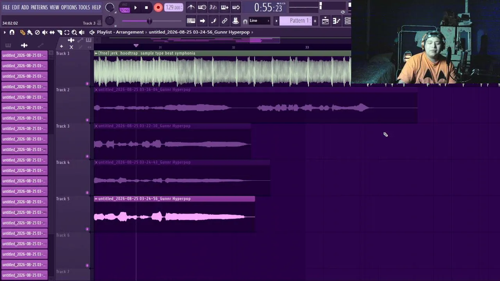
Task: Click the X icon above Track 1
Action: 71,47
